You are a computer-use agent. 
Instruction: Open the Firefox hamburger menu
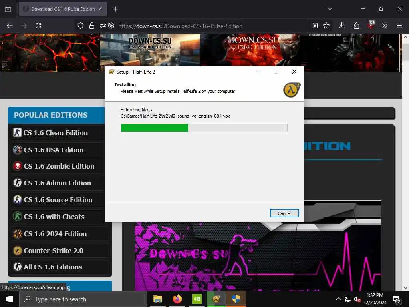399,26
